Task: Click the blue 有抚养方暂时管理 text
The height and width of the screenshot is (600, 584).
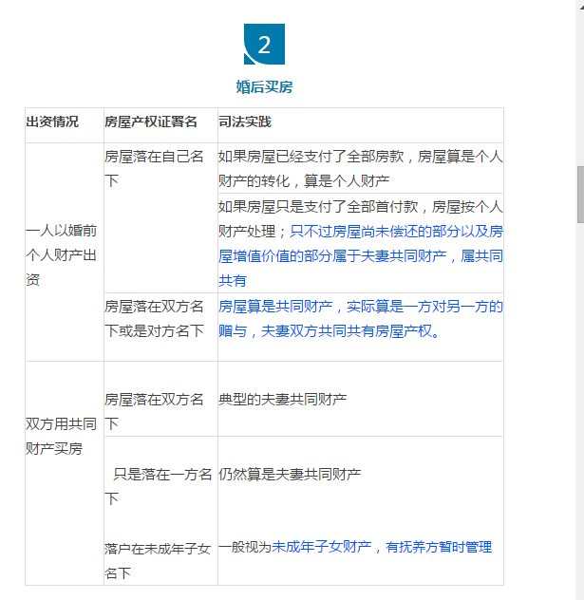Action: (x=439, y=547)
